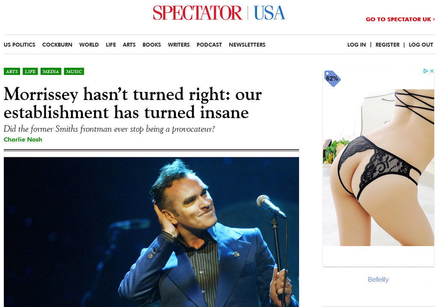Open author Charlie Nash's page
The height and width of the screenshot is (307, 438).
click(23, 139)
